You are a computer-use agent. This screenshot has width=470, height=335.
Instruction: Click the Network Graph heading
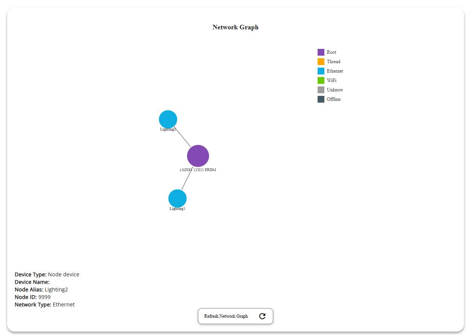click(x=235, y=27)
